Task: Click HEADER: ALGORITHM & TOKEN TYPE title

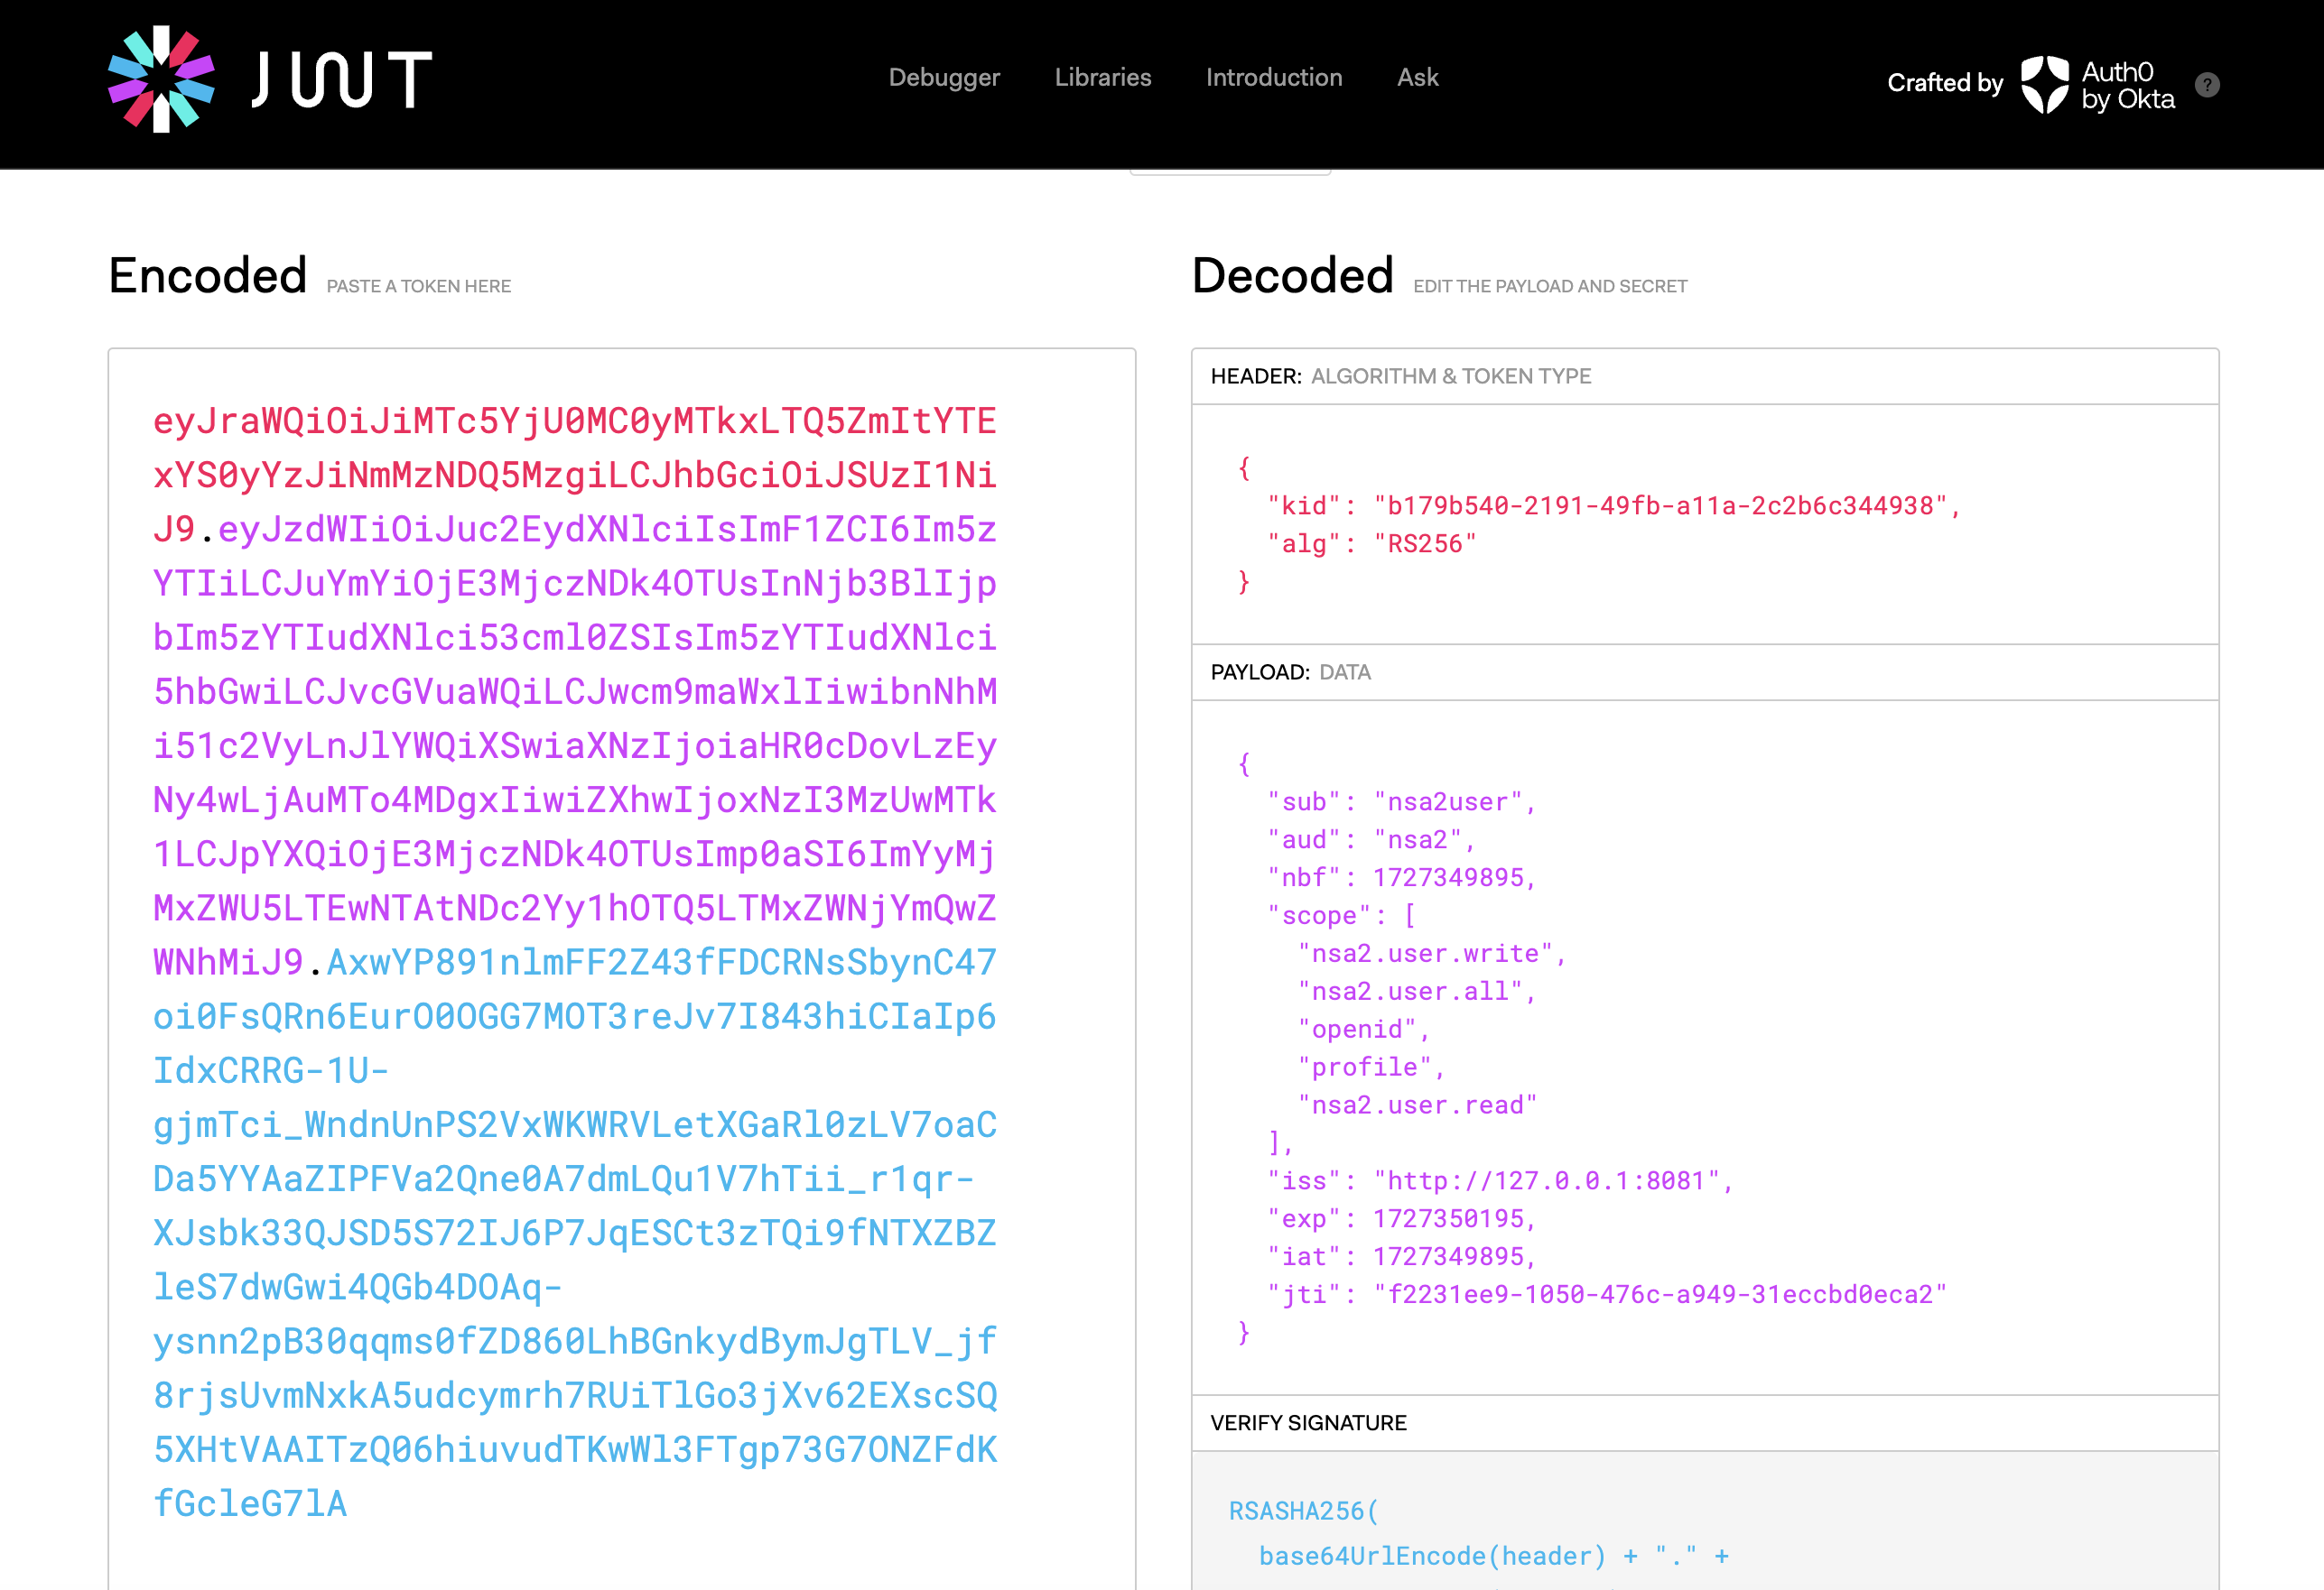Action: pyautogui.click(x=1400, y=377)
